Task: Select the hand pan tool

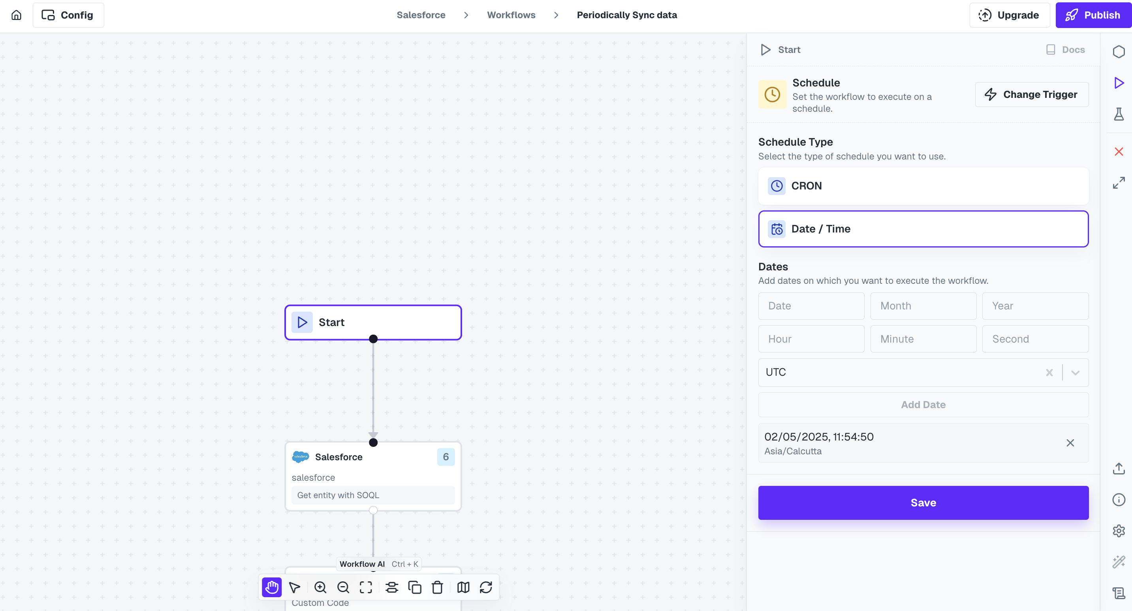Action: tap(272, 587)
